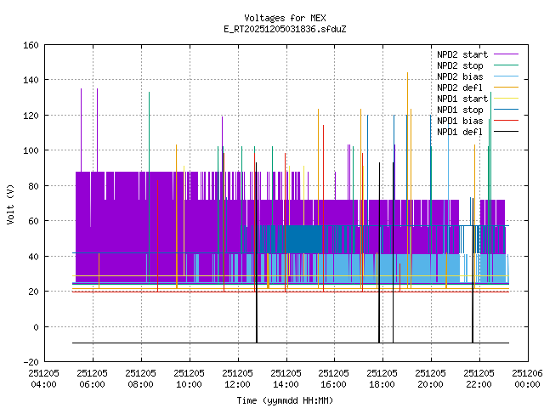Select the 251205 12:00 time axis tick
Image resolution: width=544 pixels, height=408 pixels.
pos(237,378)
